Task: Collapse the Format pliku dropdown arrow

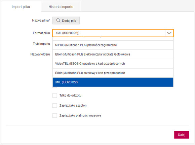Action: click(x=169, y=33)
